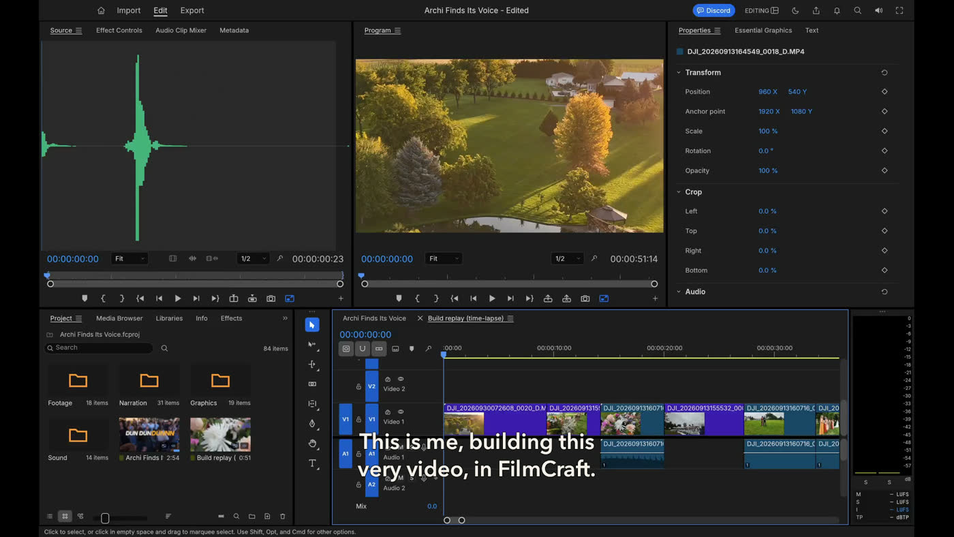Viewport: 954px width, 537px height.
Task: Delete selected item with trash icon
Action: (x=283, y=517)
